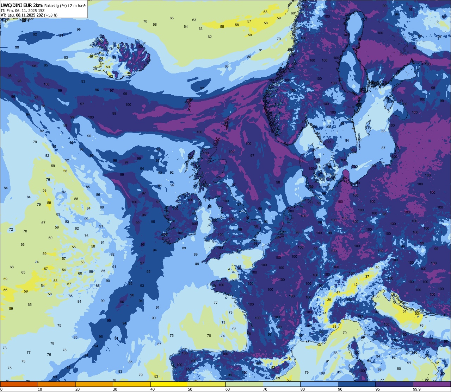Click the 30–40 amber legend segment
The width and height of the screenshot is (451, 392).
pos(132,384)
